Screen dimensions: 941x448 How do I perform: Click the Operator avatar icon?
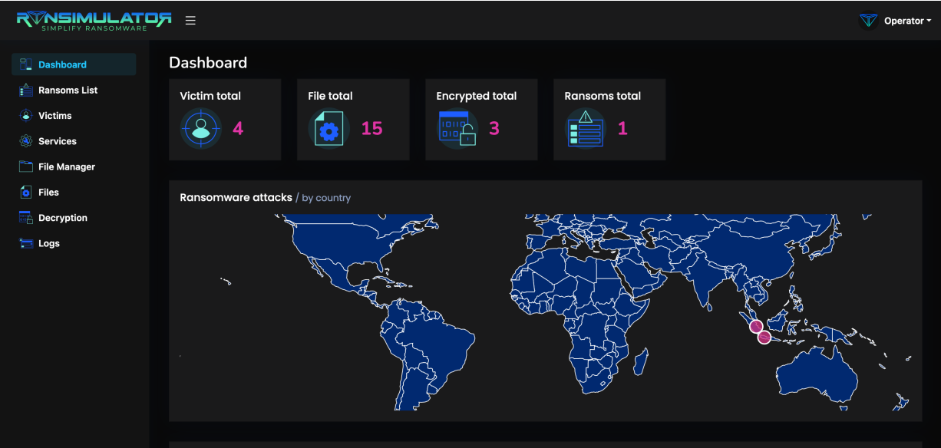coord(868,21)
